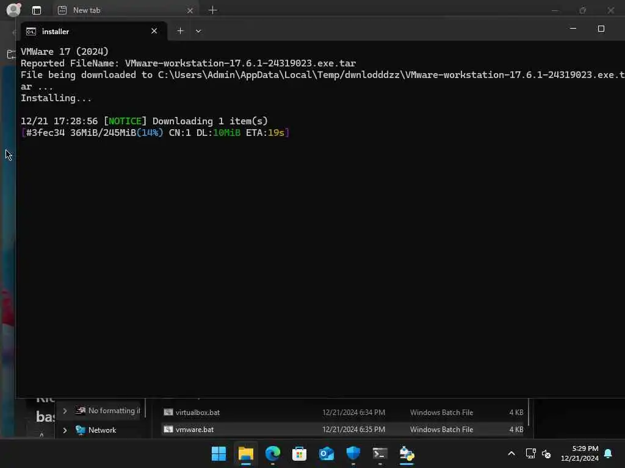Select the installer terminal tab
625x468 pixels.
click(x=93, y=31)
